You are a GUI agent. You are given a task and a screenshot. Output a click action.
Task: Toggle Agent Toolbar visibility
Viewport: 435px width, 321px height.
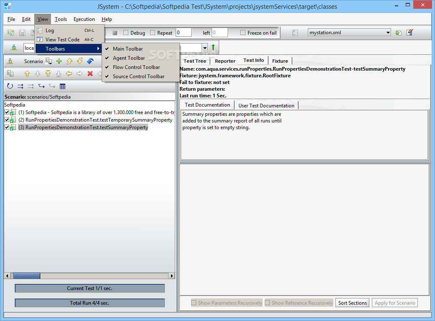point(140,58)
